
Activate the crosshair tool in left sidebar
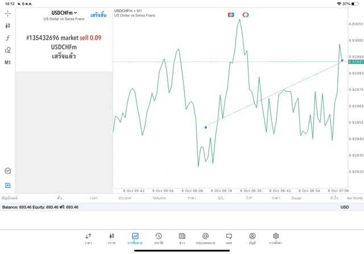[7, 13]
